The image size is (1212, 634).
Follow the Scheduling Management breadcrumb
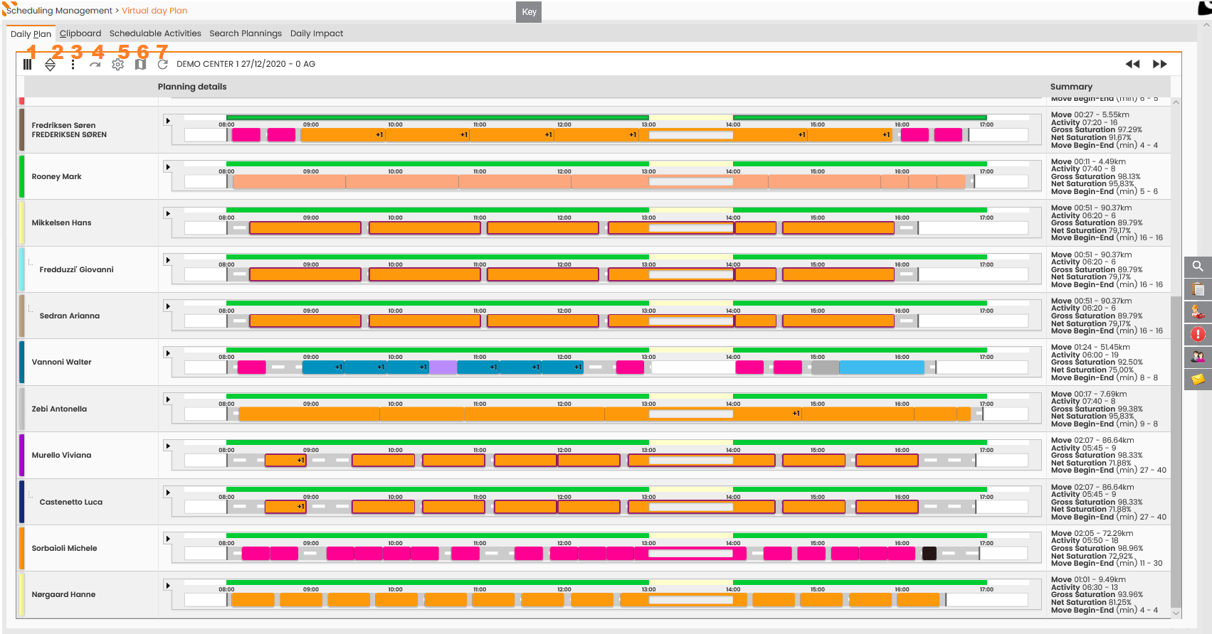tap(60, 11)
